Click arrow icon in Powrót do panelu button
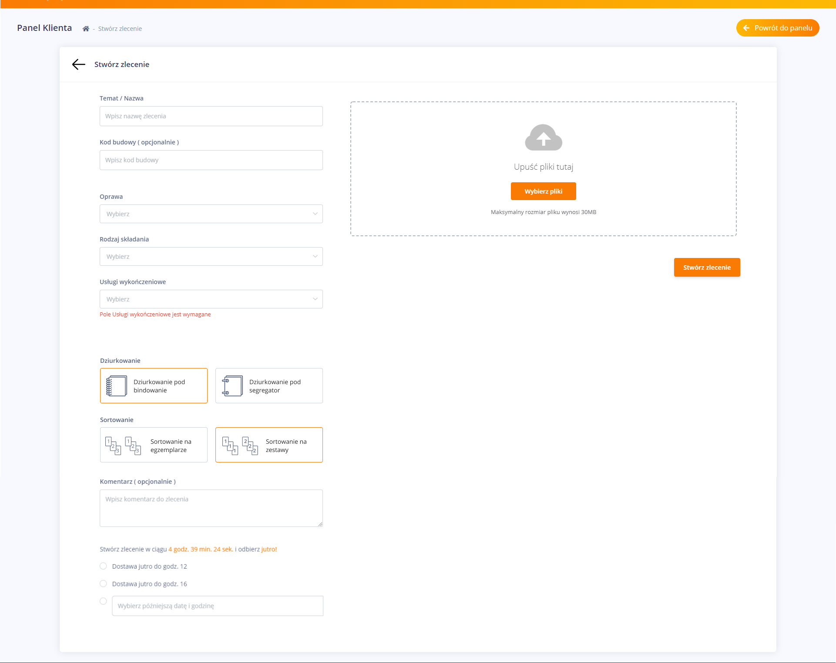836x663 pixels. (x=746, y=28)
